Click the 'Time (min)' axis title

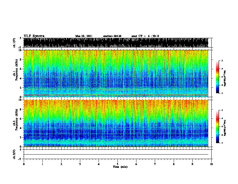(x=120, y=167)
